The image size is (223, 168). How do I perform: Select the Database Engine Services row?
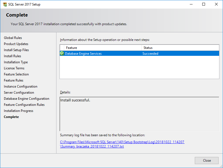[139, 53]
